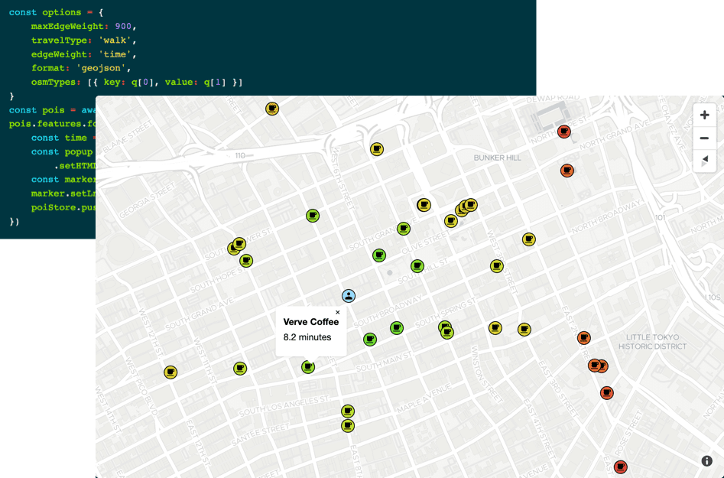Viewport: 724px width, 478px height.
Task: Select coffee marker beside South Hope St label
Action: click(x=246, y=261)
